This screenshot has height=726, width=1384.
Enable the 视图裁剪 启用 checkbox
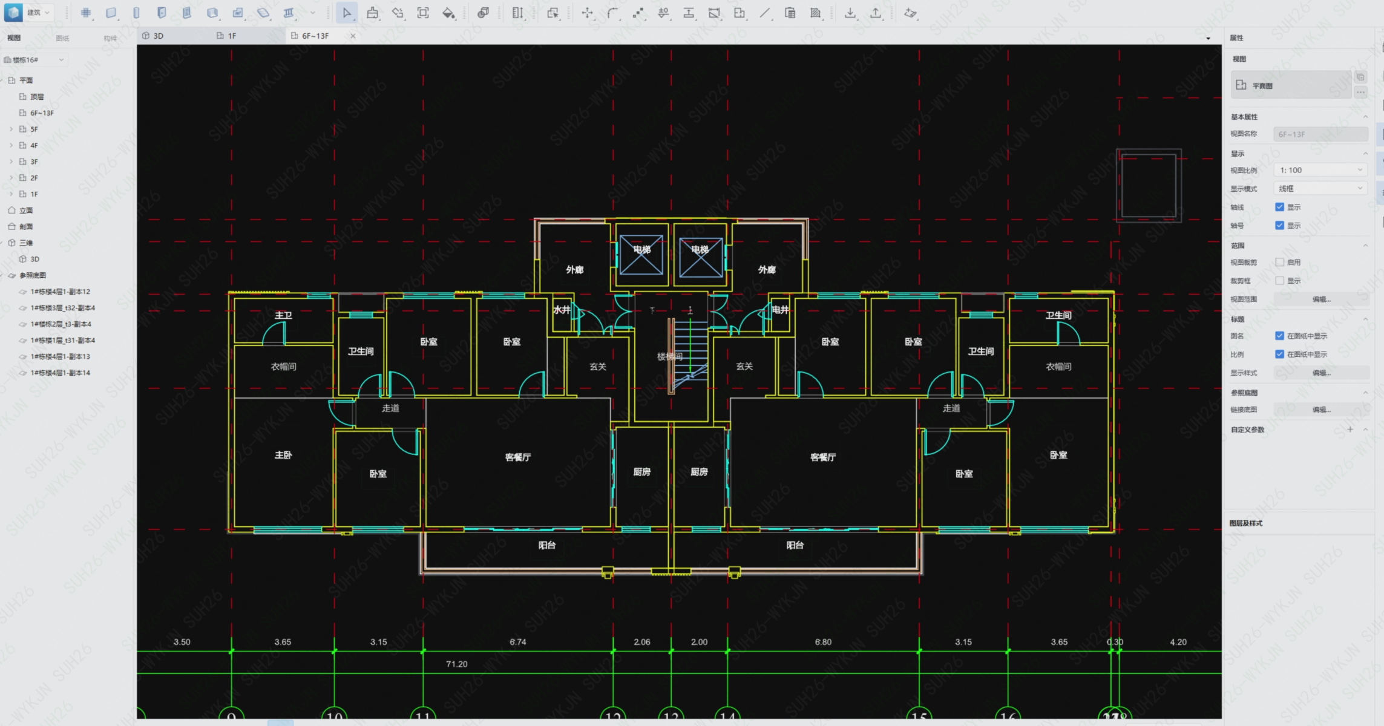tap(1279, 262)
